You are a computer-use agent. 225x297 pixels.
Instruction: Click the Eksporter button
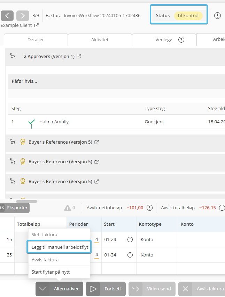[x=16, y=208]
